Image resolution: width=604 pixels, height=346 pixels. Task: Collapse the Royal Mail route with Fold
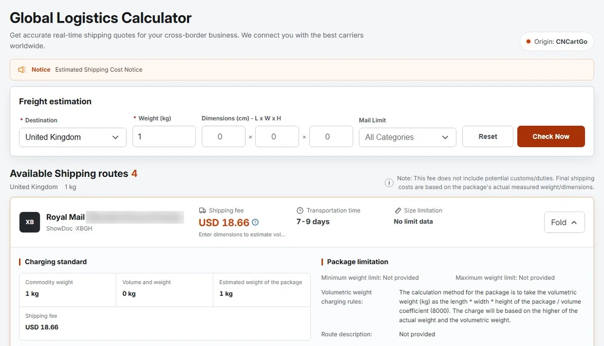(x=564, y=222)
